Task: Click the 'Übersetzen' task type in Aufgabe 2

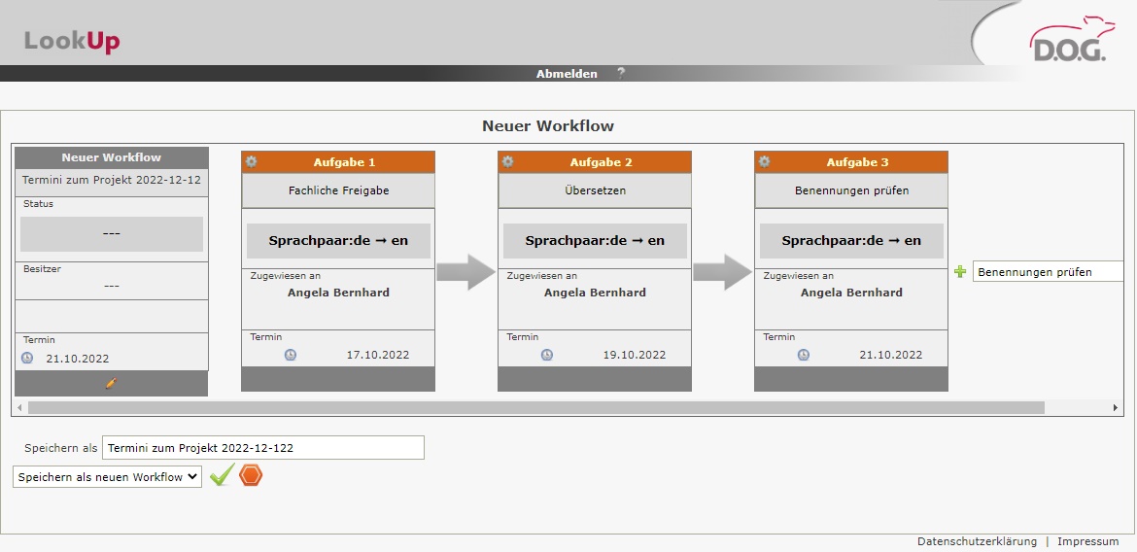Action: (595, 190)
